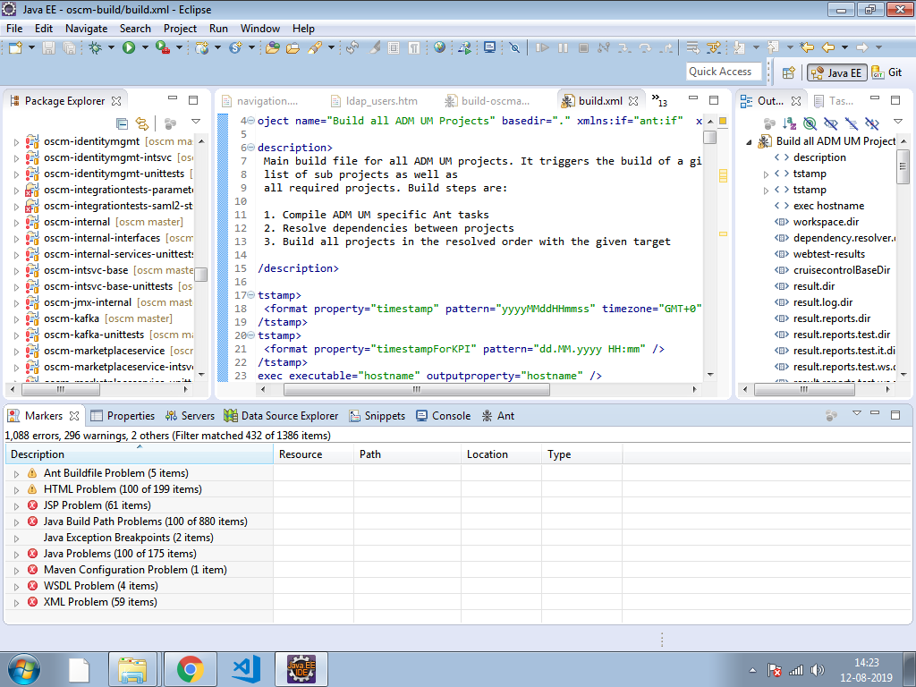
Task: Open the Window menu
Action: click(260, 28)
